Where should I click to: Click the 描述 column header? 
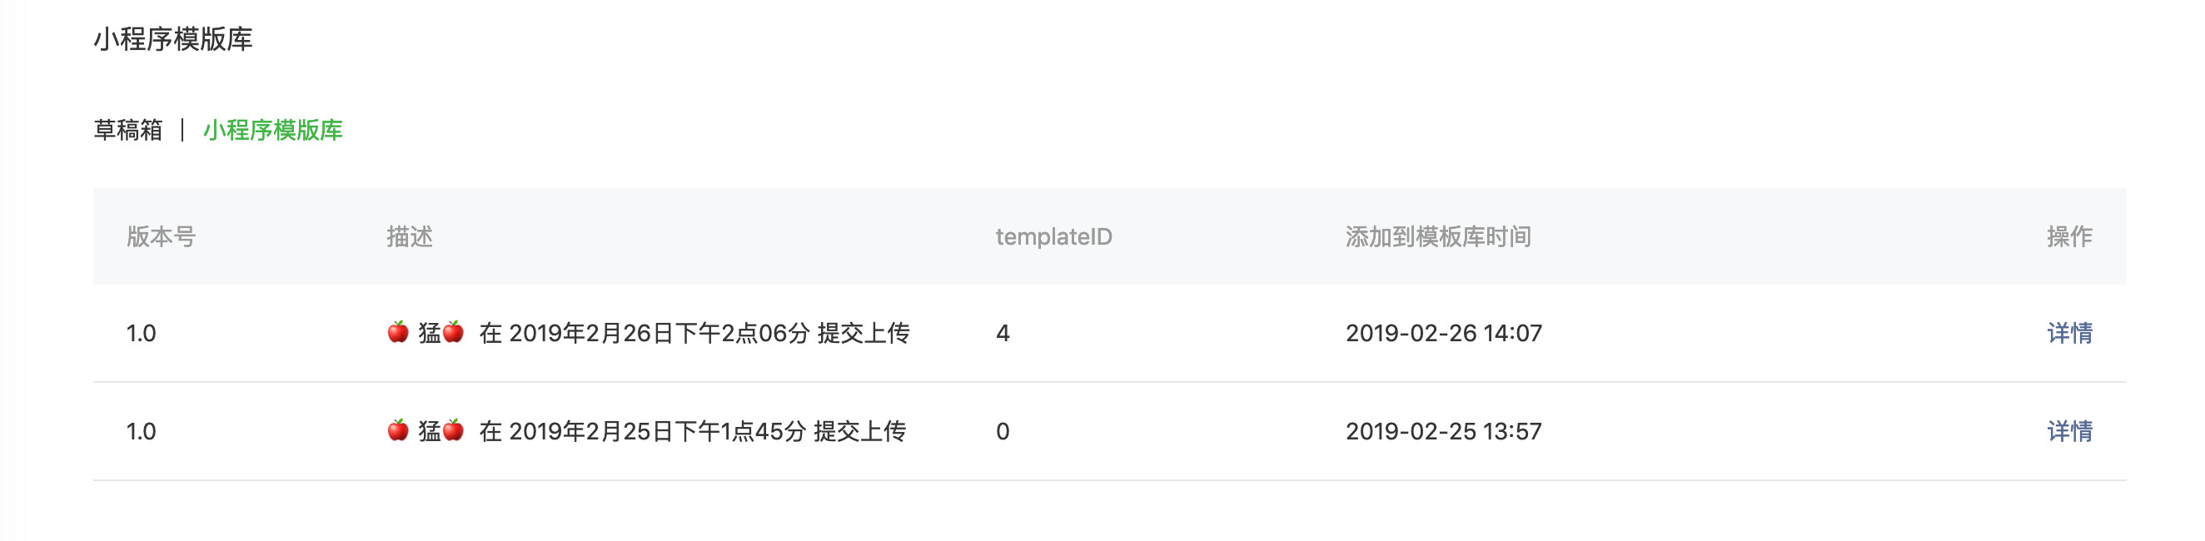[x=409, y=237]
